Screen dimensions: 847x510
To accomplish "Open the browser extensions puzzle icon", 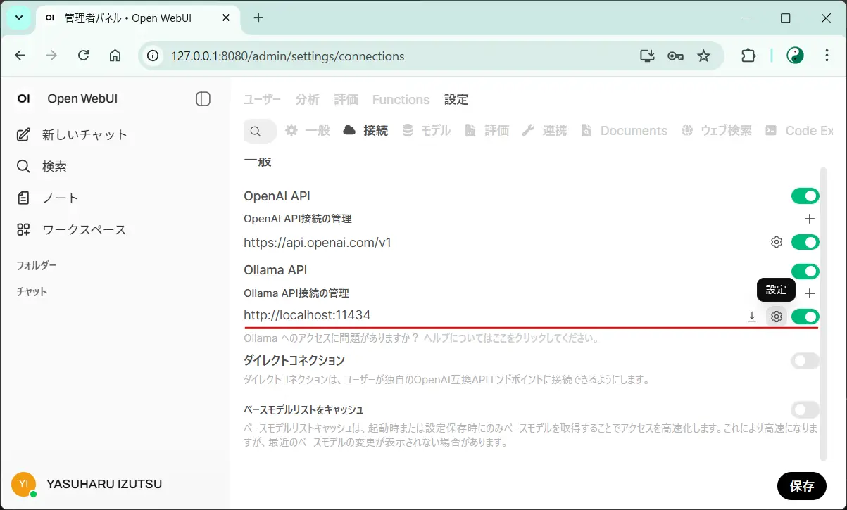I will coord(748,56).
